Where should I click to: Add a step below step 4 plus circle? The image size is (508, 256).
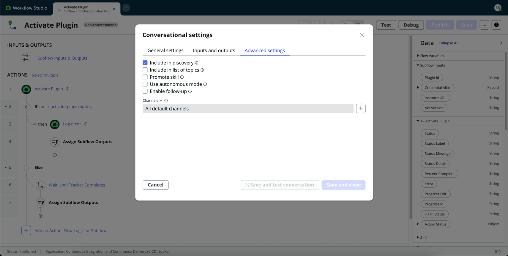coord(55,155)
